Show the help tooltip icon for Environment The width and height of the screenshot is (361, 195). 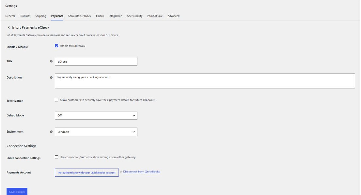(51, 132)
